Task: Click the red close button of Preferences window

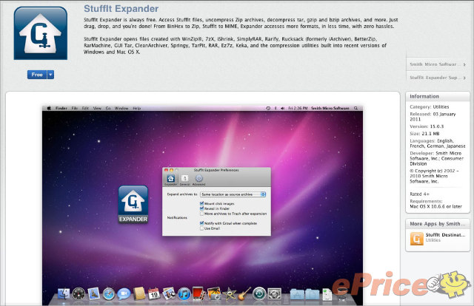Action: (166, 170)
